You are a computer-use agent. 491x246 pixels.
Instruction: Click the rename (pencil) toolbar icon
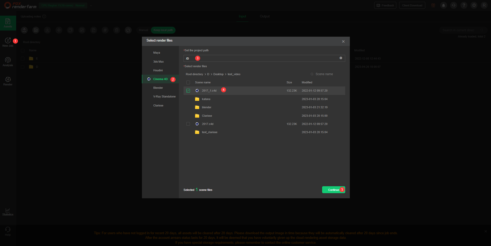pyautogui.click(x=82, y=30)
